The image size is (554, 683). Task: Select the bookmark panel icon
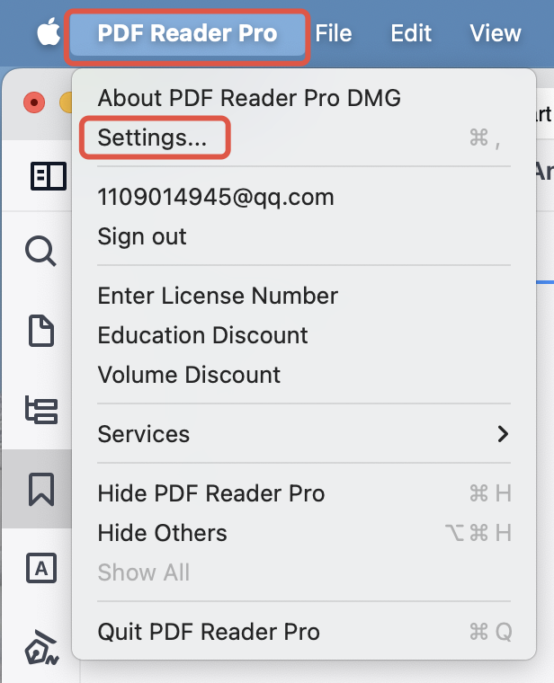(x=41, y=489)
